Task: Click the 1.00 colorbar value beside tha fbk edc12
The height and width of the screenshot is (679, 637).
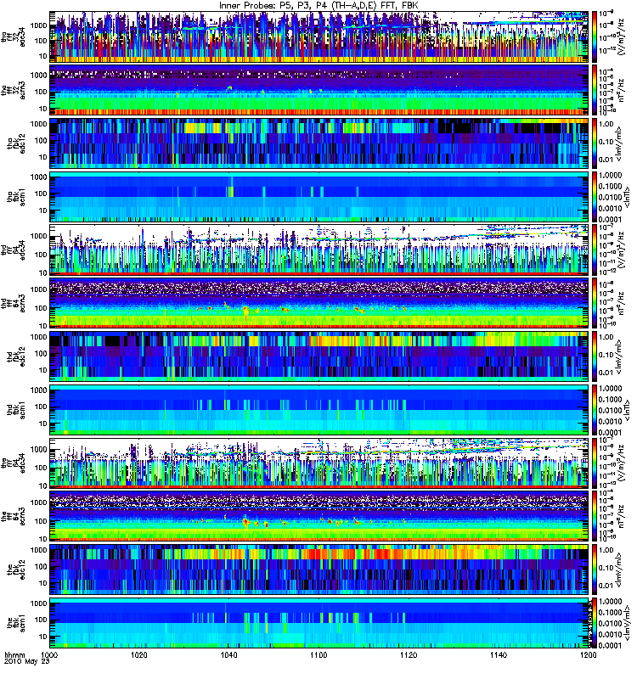Action: pyautogui.click(x=606, y=124)
